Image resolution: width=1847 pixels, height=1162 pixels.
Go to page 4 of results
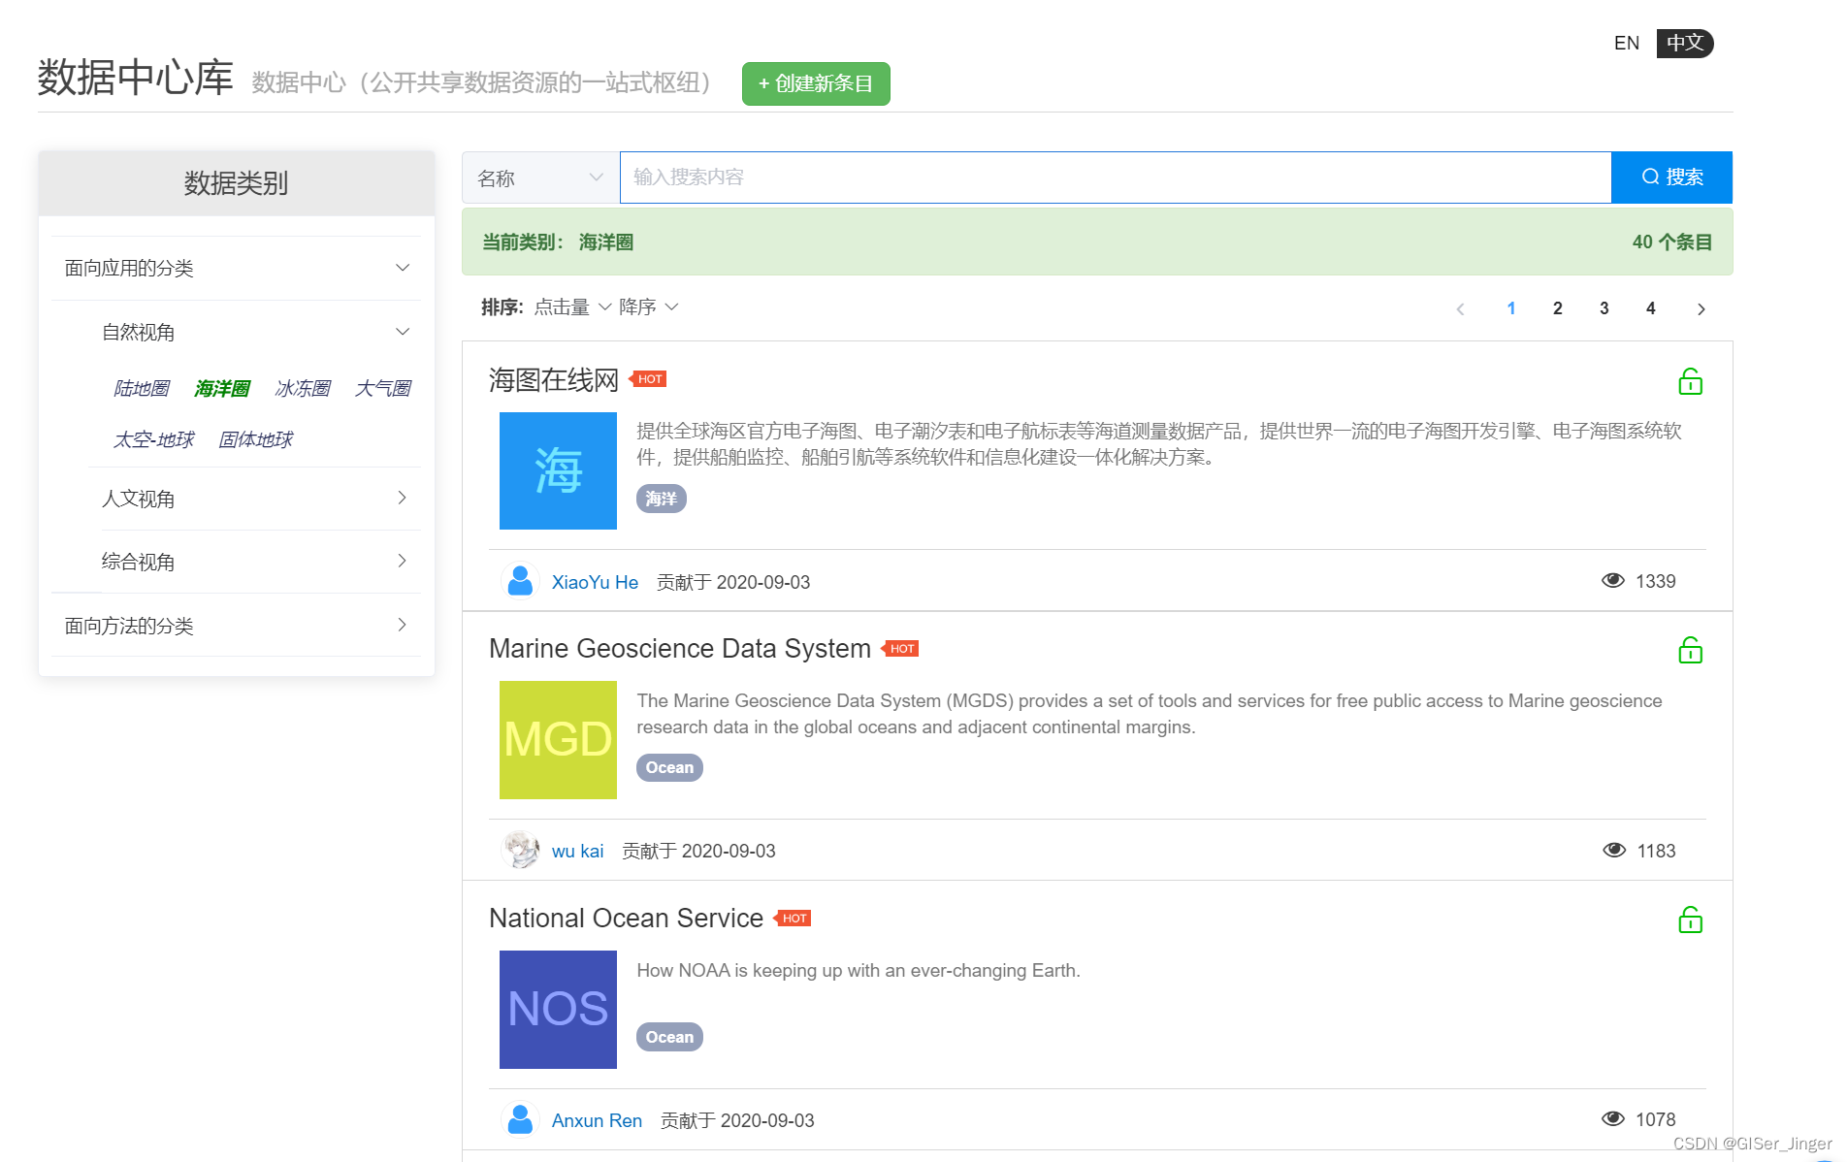[x=1651, y=308]
